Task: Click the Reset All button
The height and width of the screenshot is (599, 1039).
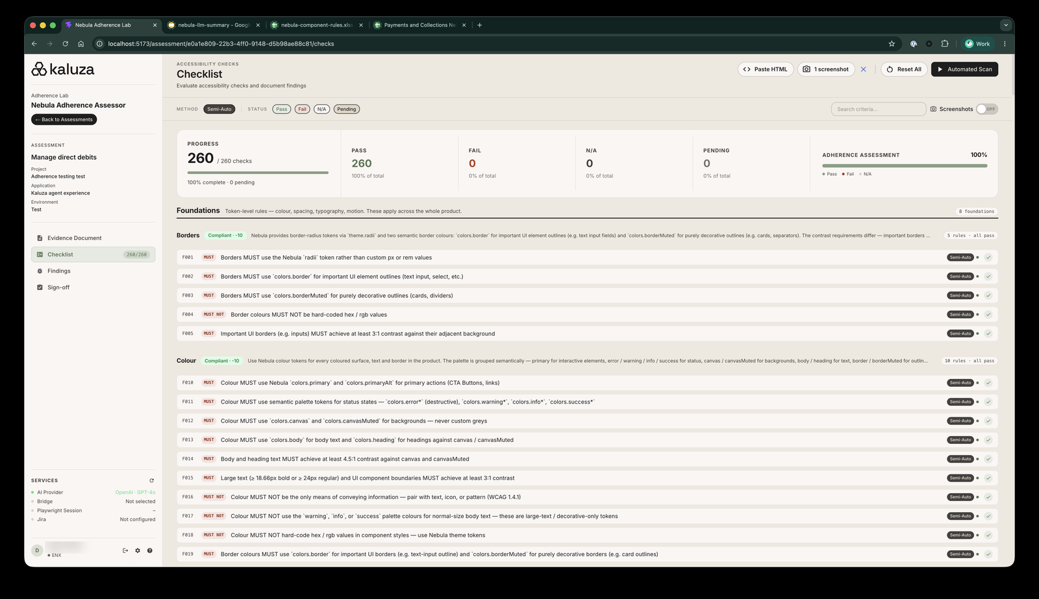Action: point(904,69)
